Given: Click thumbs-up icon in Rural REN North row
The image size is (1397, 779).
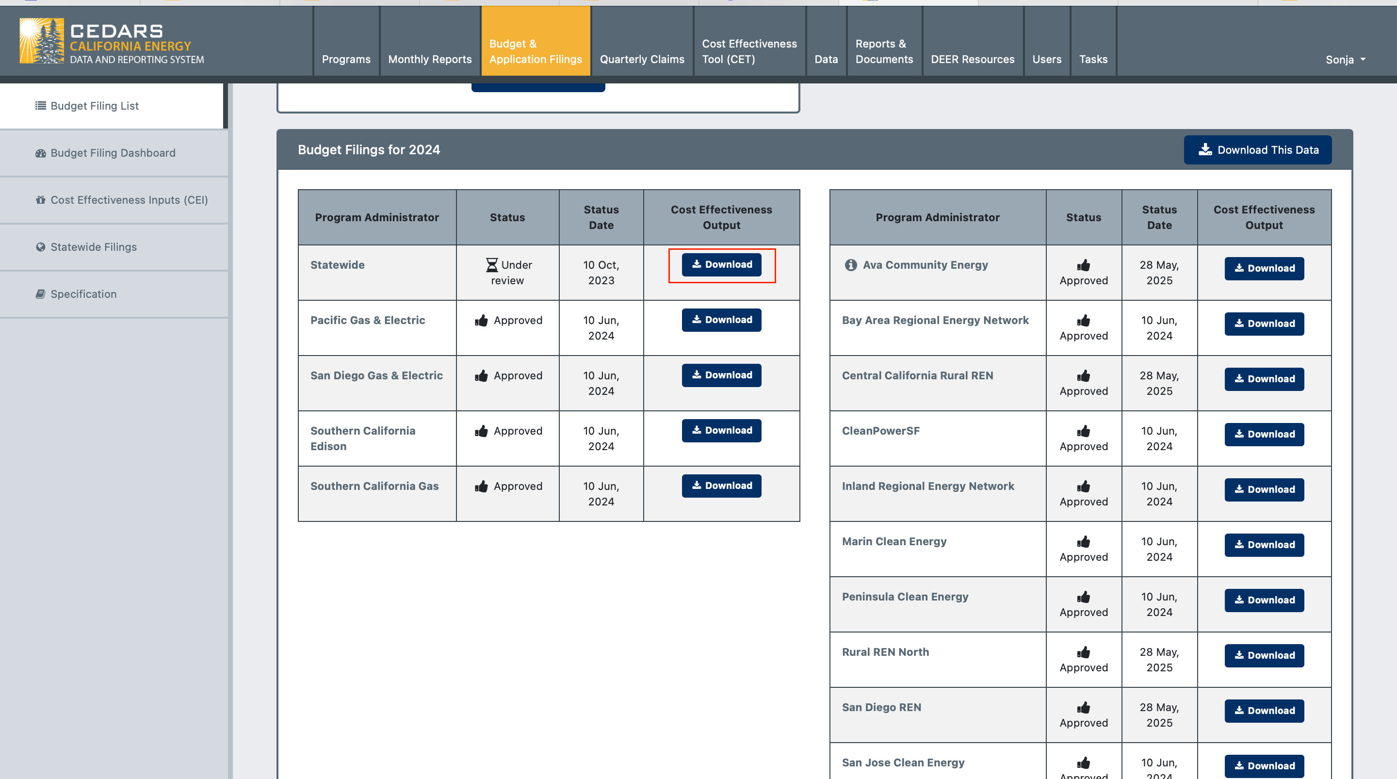Looking at the screenshot, I should (1083, 652).
